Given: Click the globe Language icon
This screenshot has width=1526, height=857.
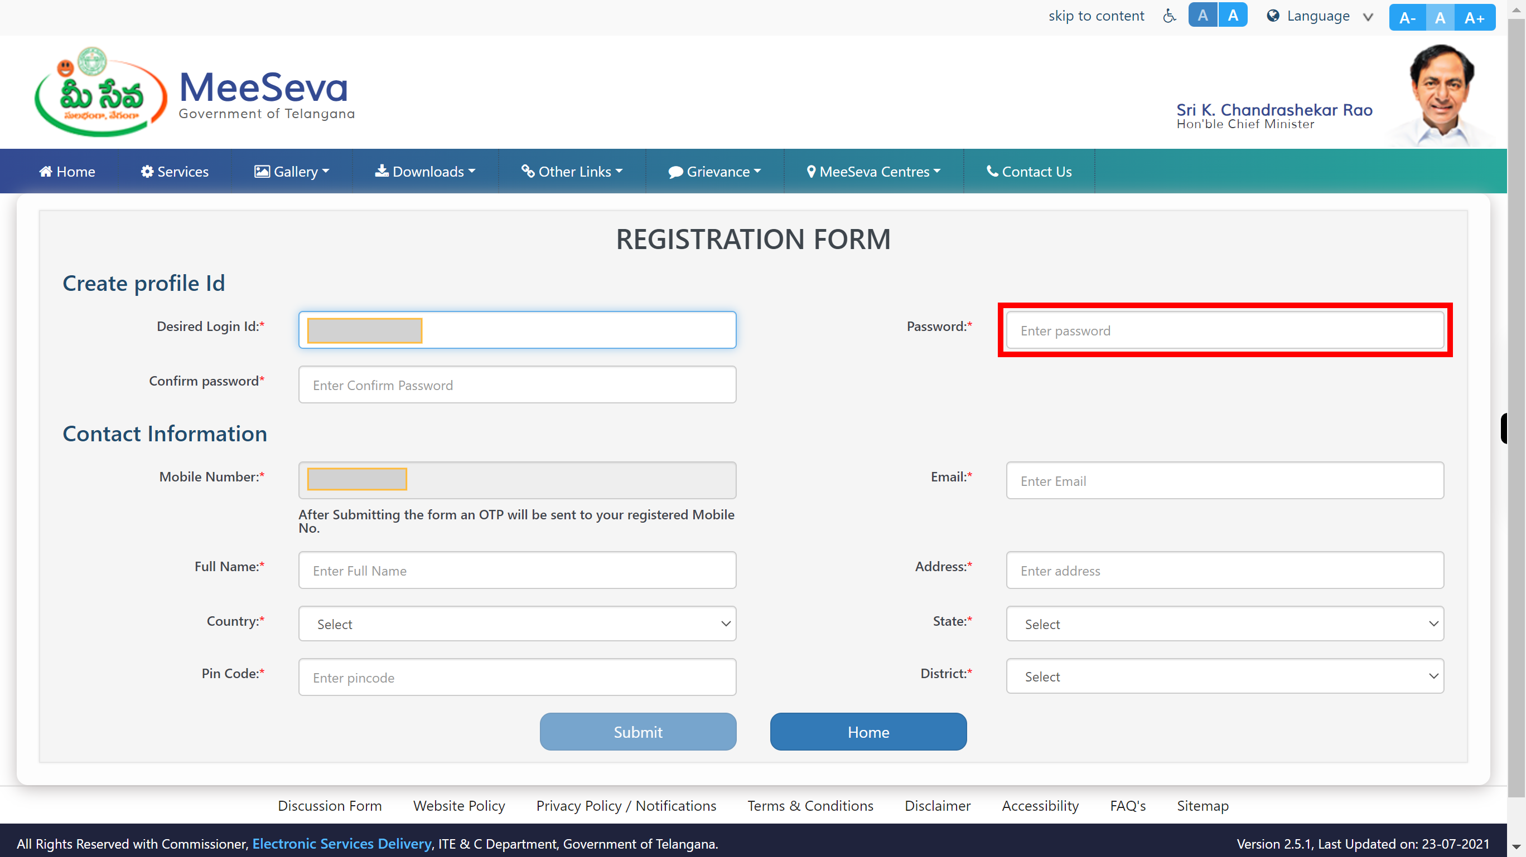Looking at the screenshot, I should click(x=1272, y=16).
